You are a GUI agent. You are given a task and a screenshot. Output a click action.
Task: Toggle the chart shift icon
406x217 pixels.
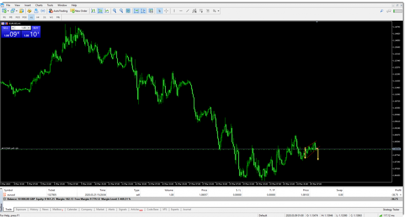pos(143,11)
